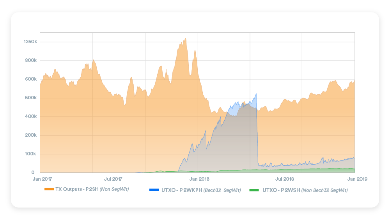Click the 800k y-axis label
This screenshot has height=220, width=390.
pos(30,60)
